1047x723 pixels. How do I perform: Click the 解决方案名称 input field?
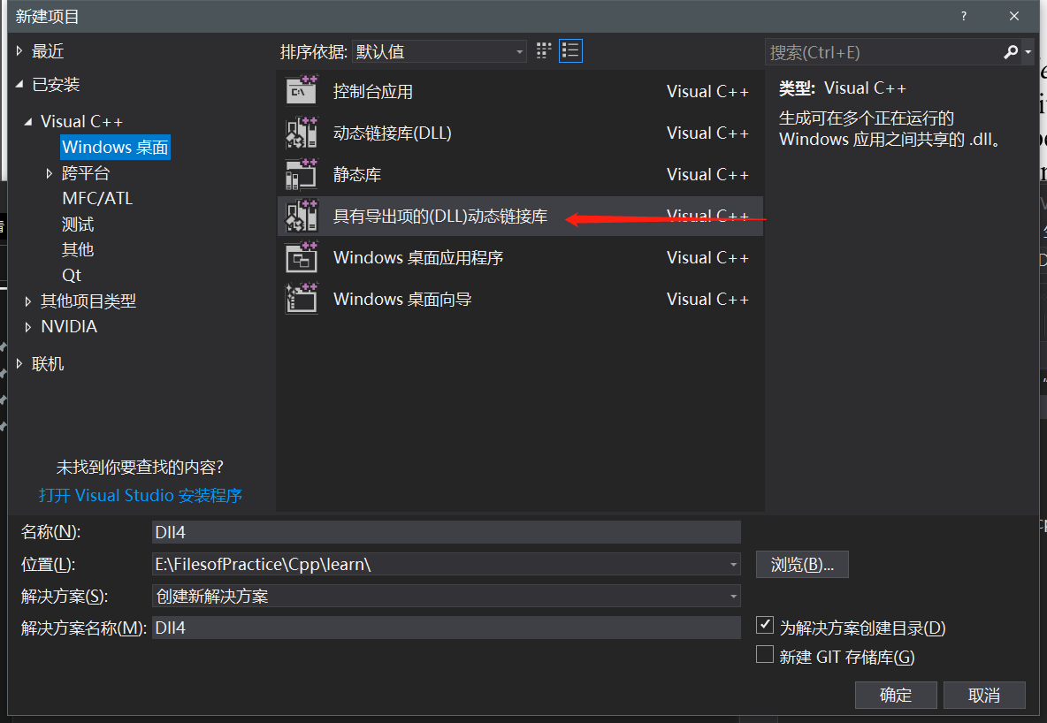(x=446, y=628)
